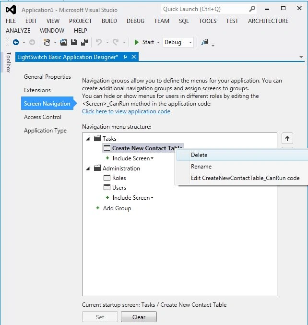
Task: Choose Edit CreateNewContactTable_CanRun code
Action: [x=242, y=178]
